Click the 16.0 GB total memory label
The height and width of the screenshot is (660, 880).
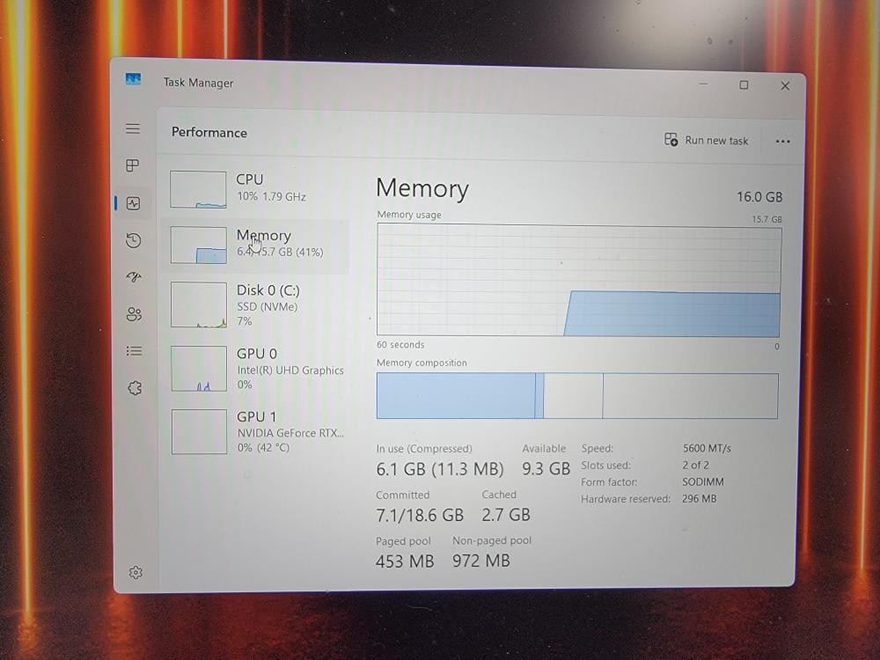point(759,197)
